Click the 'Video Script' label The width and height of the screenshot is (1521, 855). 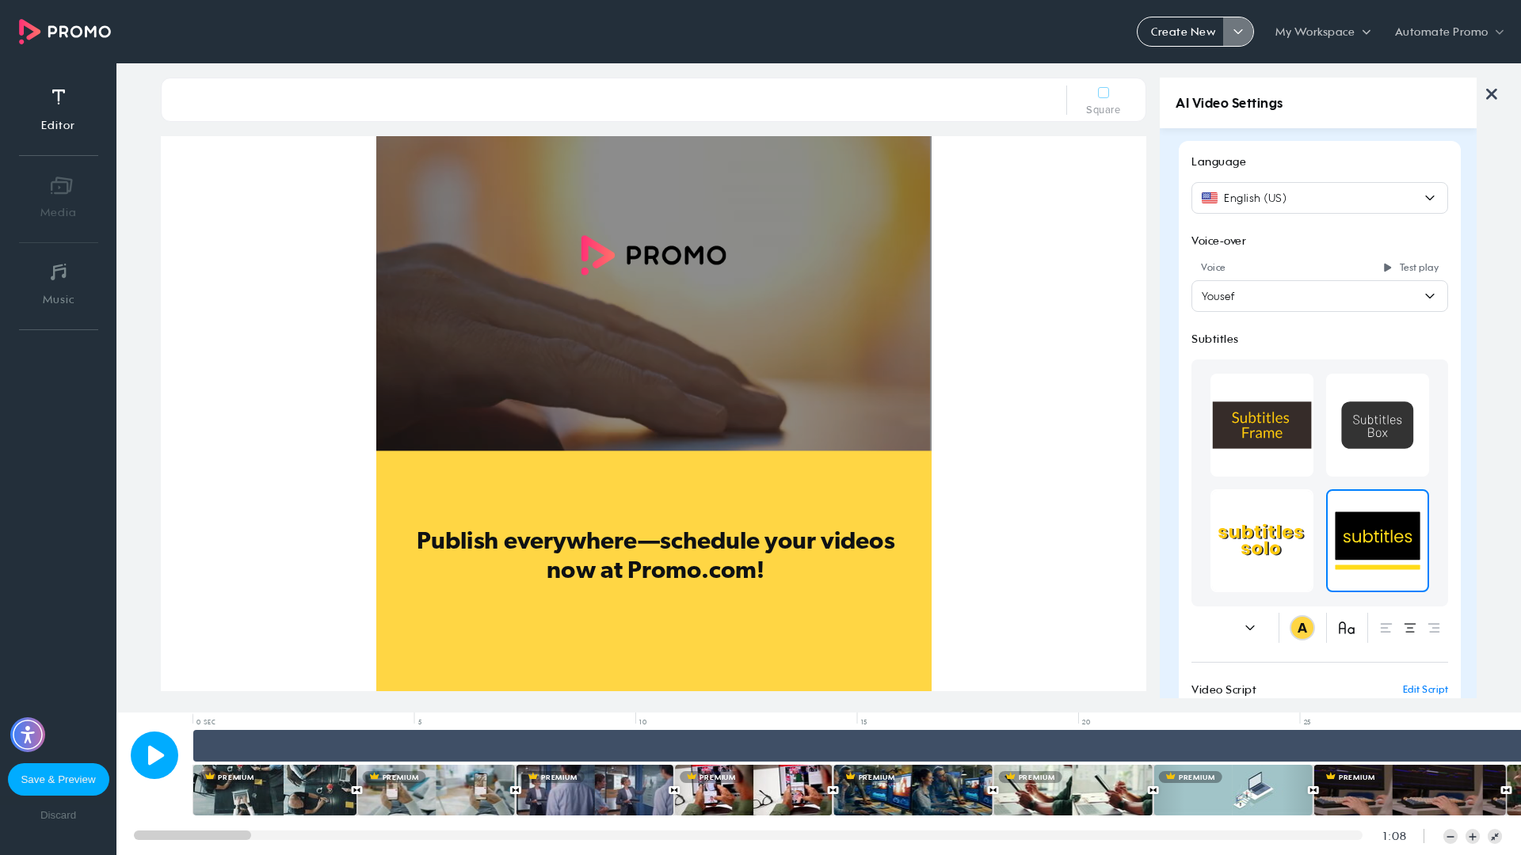[x=1224, y=690]
